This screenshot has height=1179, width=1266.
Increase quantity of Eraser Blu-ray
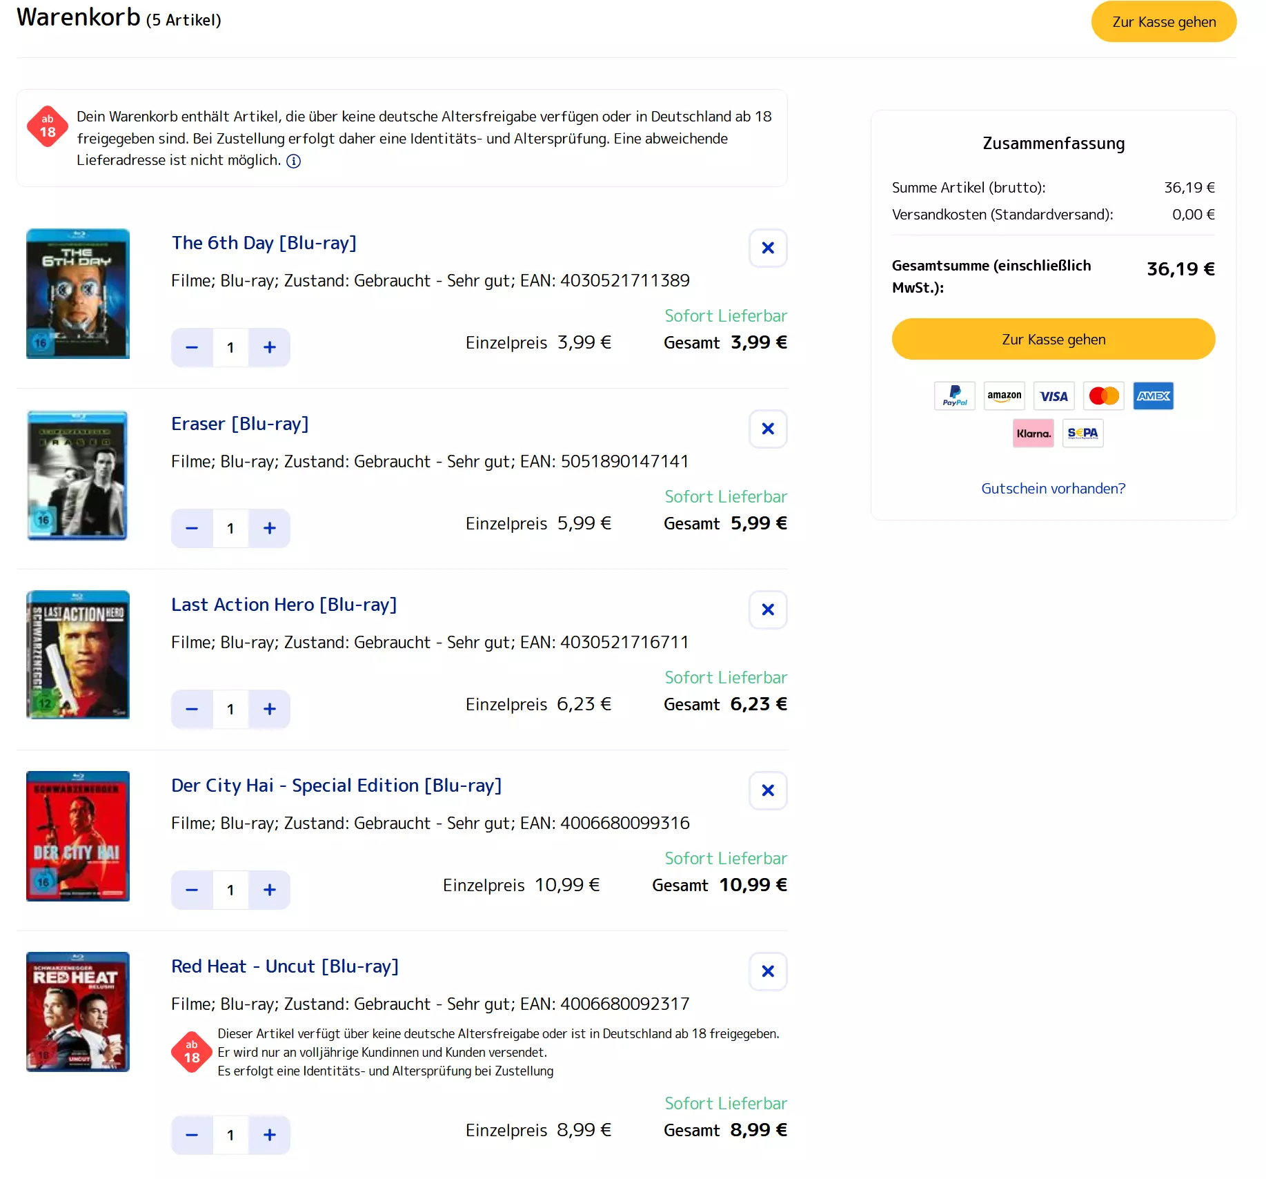pyautogui.click(x=270, y=528)
